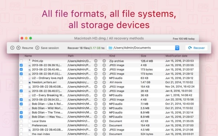Select the Local State document row
The image size is (218, 136).
point(109,121)
